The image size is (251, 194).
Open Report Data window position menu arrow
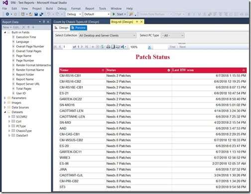pos(40,22)
